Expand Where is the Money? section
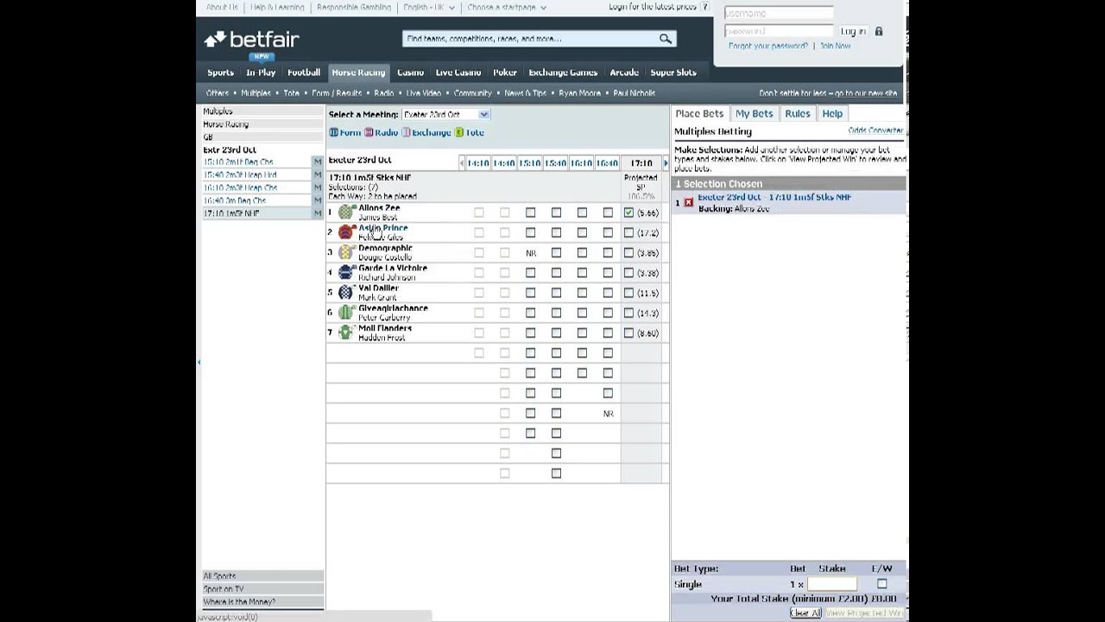1105x622 pixels. 262,602
